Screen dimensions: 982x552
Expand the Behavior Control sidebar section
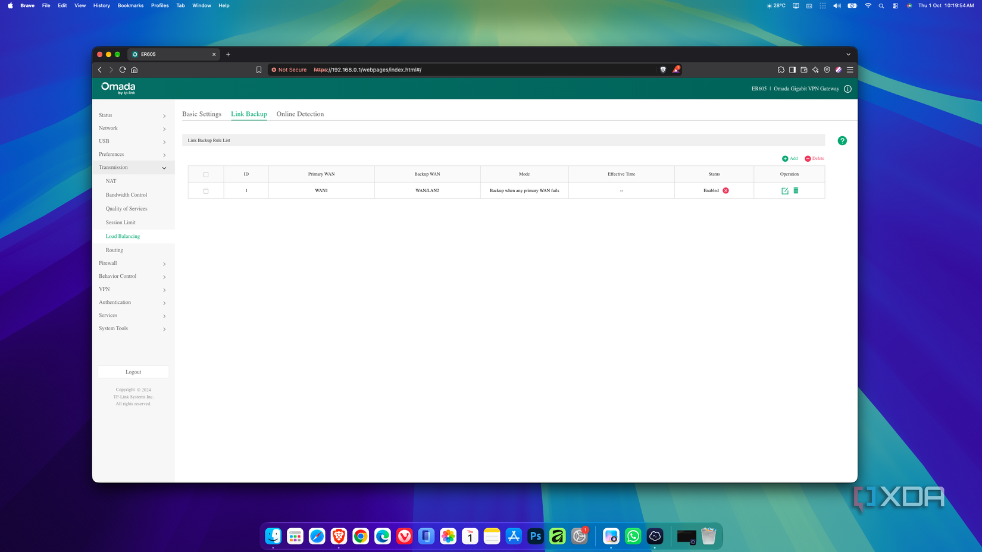pyautogui.click(x=133, y=277)
